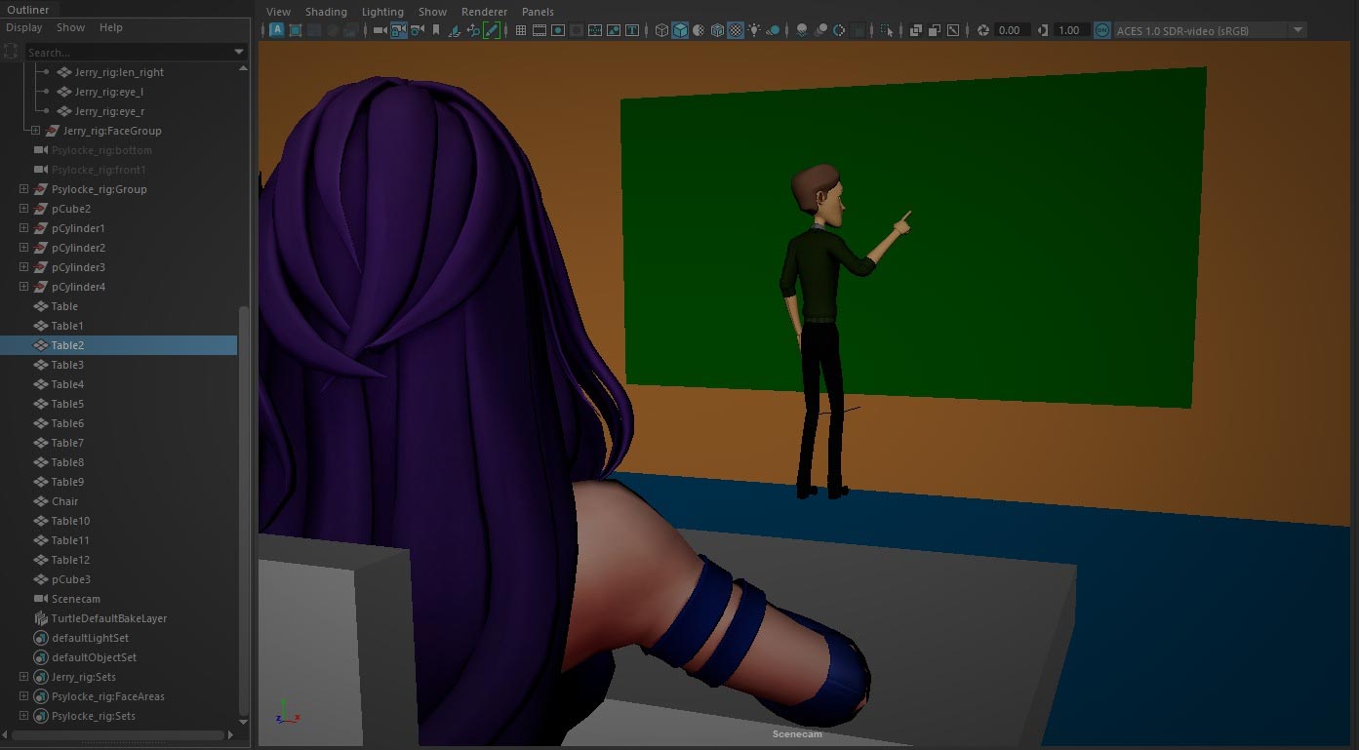Click the Select Camera icon in panel toolbar
Viewport: 1359px width, 750px height.
380,30
